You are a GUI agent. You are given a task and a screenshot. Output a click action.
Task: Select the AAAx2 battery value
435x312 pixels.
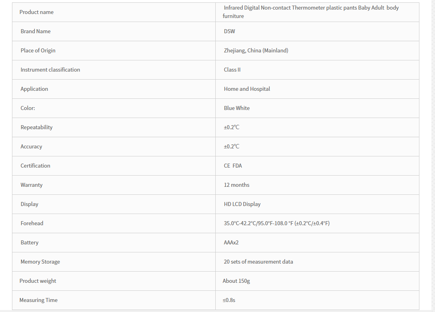click(231, 242)
